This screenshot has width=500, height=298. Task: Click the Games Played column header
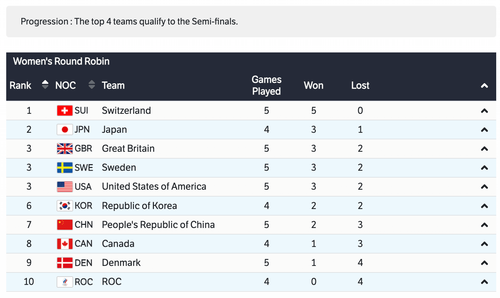pos(266,85)
